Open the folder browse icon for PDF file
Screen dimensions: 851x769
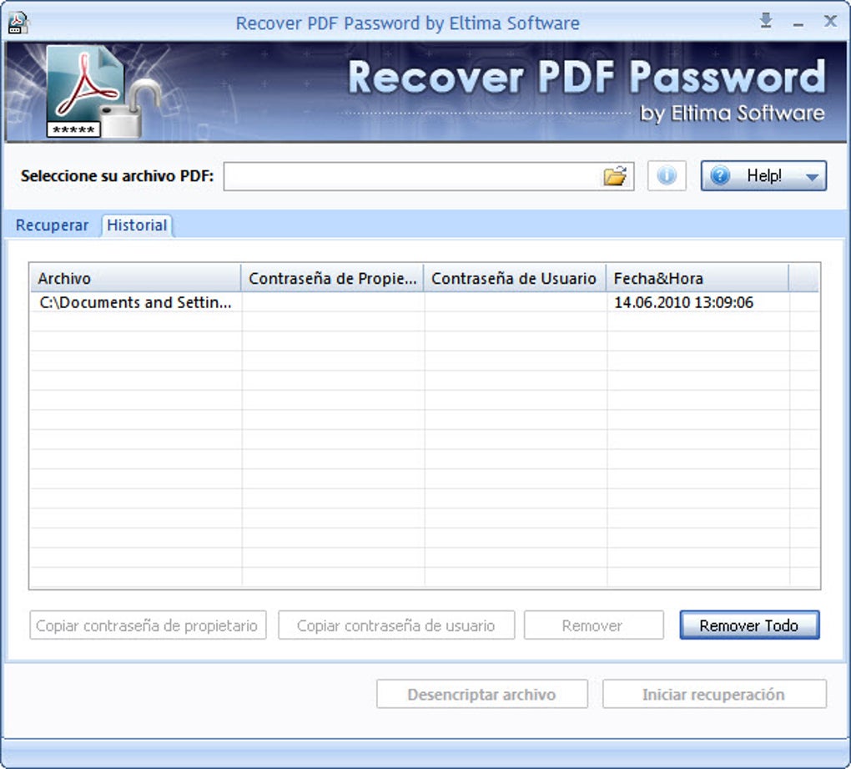coord(614,176)
